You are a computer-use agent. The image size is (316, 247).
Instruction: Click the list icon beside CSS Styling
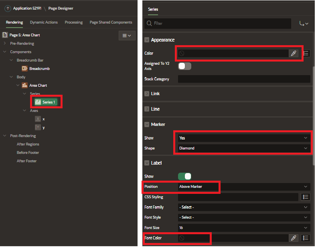click(306, 197)
